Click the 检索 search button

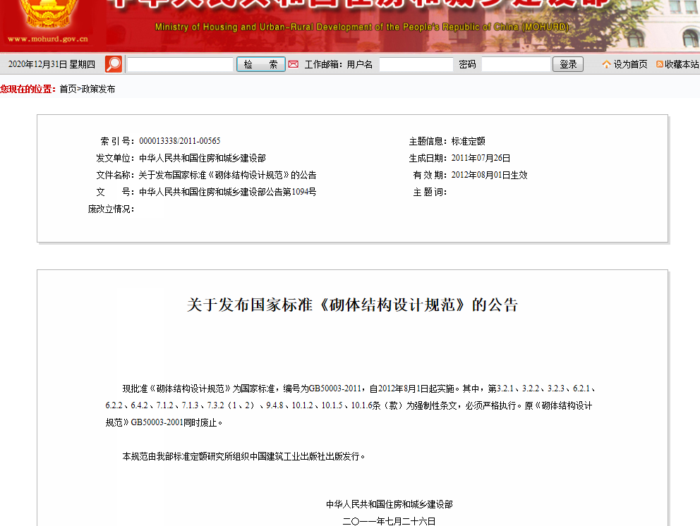[x=260, y=64]
